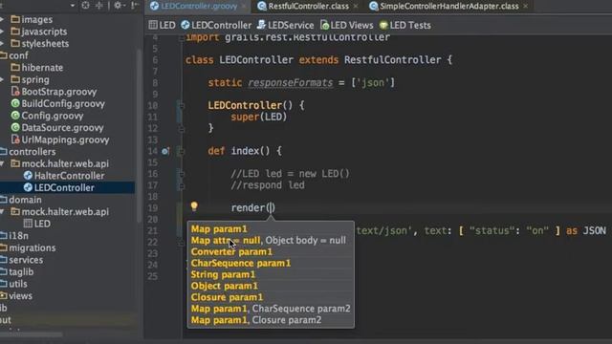Choose 'String param1' in parameter popup
Viewport: 612px width, 344px height.
pyautogui.click(x=223, y=274)
